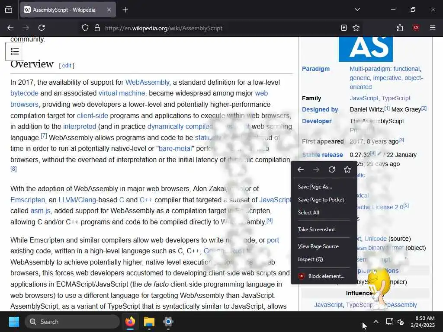This screenshot has height=332, width=443.
Task: Open the clock showing 8:50 AM
Action: 423,322
